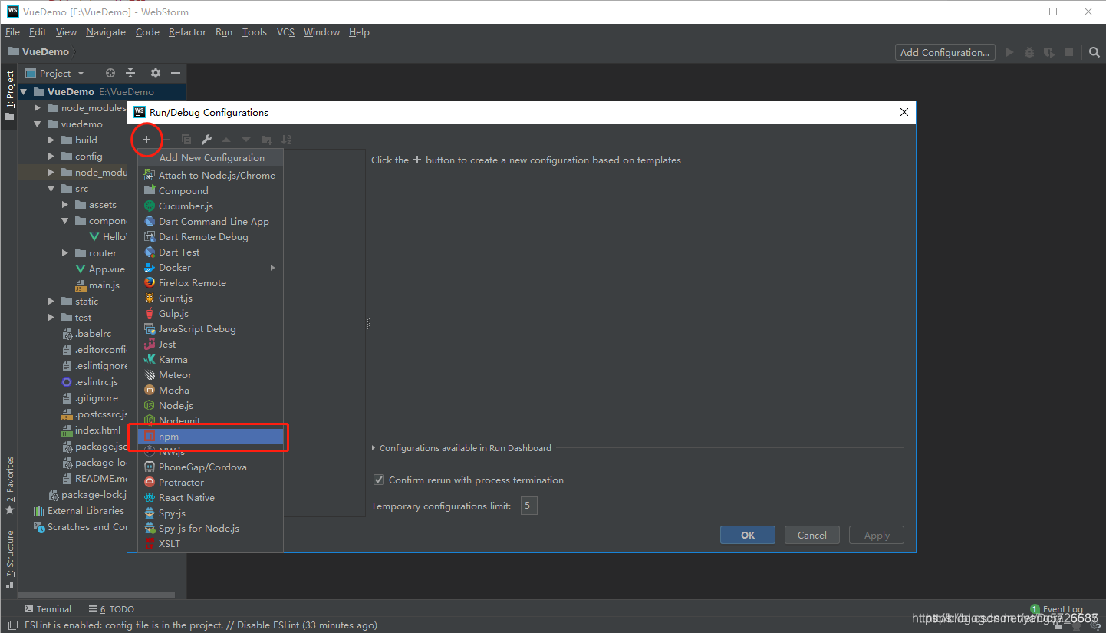Collapse the src folder arrow
This screenshot has width=1106, height=633.
pyautogui.click(x=51, y=188)
